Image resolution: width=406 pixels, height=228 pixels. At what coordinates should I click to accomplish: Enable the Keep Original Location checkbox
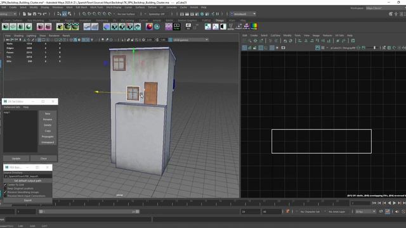pos(5,189)
